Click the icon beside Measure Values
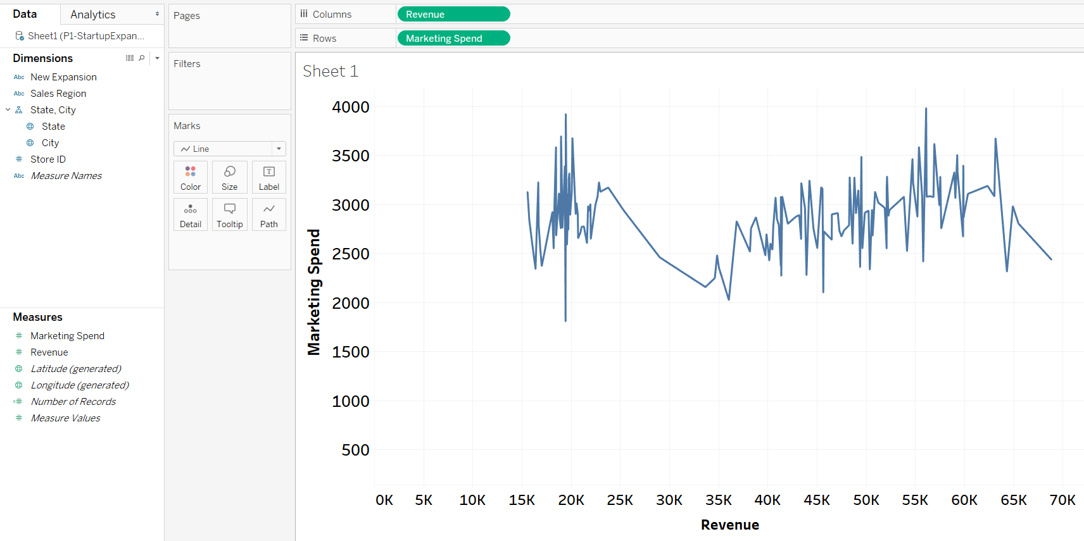Viewport: 1084px width, 541px height. 19,418
